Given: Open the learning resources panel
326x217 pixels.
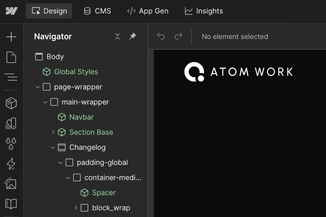Looking at the screenshot, I should point(11,204).
